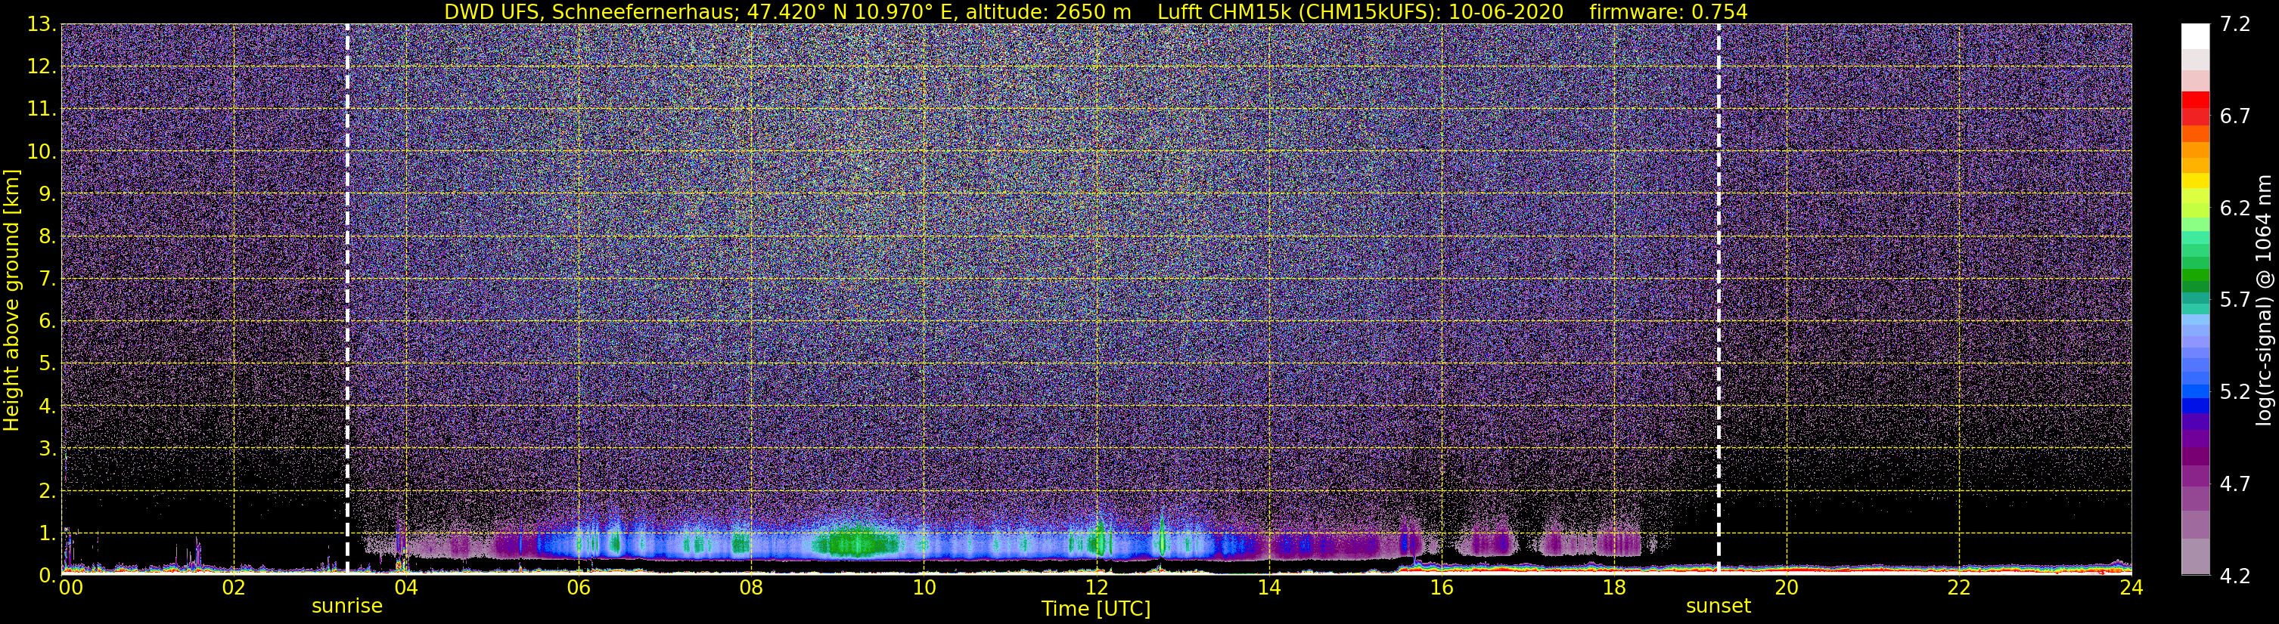Screen dimensions: 2279x624
Task: Click the colorbar tick value '6.2'
Action: [x=2235, y=208]
